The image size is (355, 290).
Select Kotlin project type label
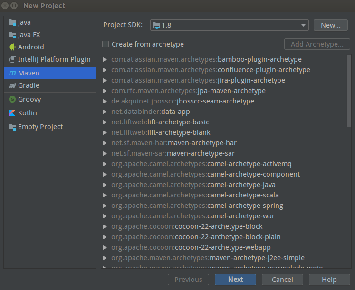pos(28,113)
